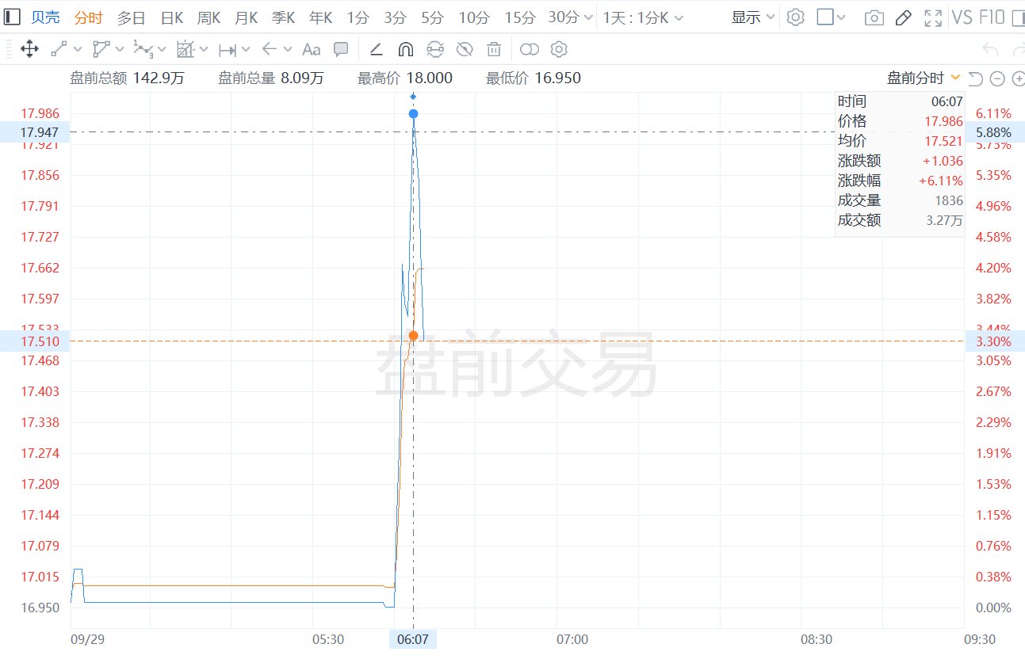Switch to the 日K tab
This screenshot has height=663, width=1025.
172,17
